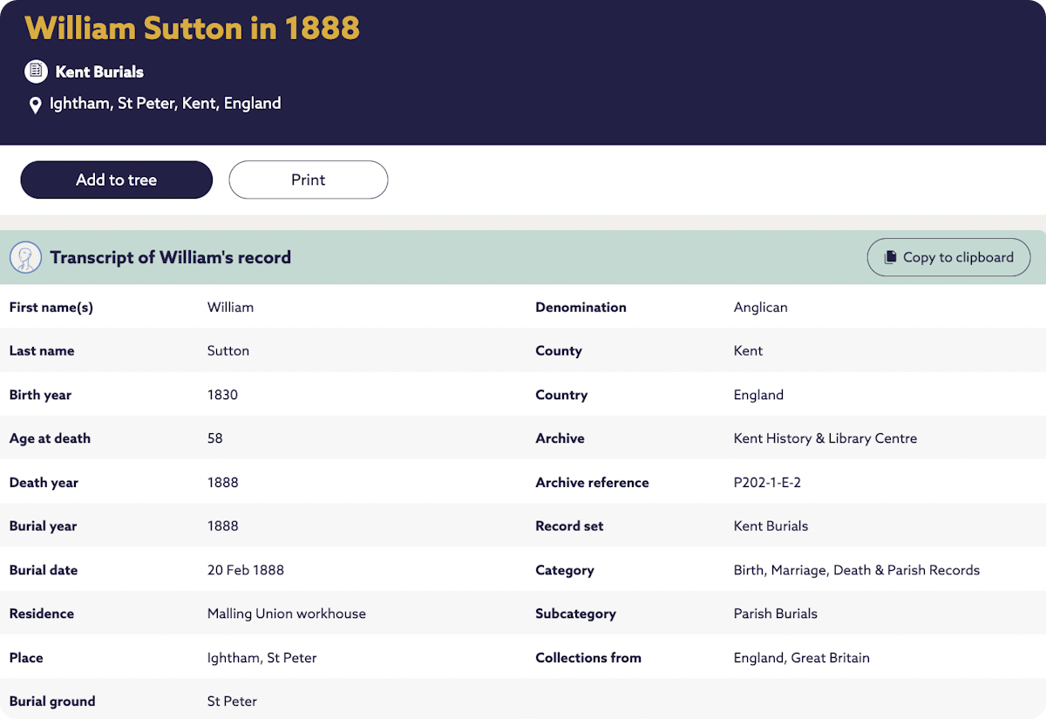Click the last name value Sutton

[x=228, y=350]
